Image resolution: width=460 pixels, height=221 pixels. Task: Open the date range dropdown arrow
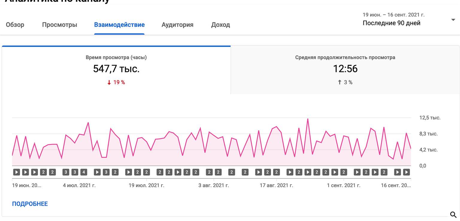click(x=453, y=20)
